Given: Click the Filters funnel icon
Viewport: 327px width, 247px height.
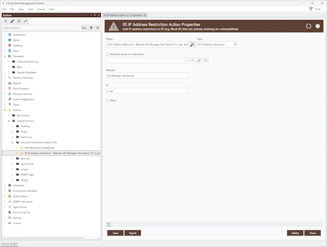Looking at the screenshot, I should [10, 104].
